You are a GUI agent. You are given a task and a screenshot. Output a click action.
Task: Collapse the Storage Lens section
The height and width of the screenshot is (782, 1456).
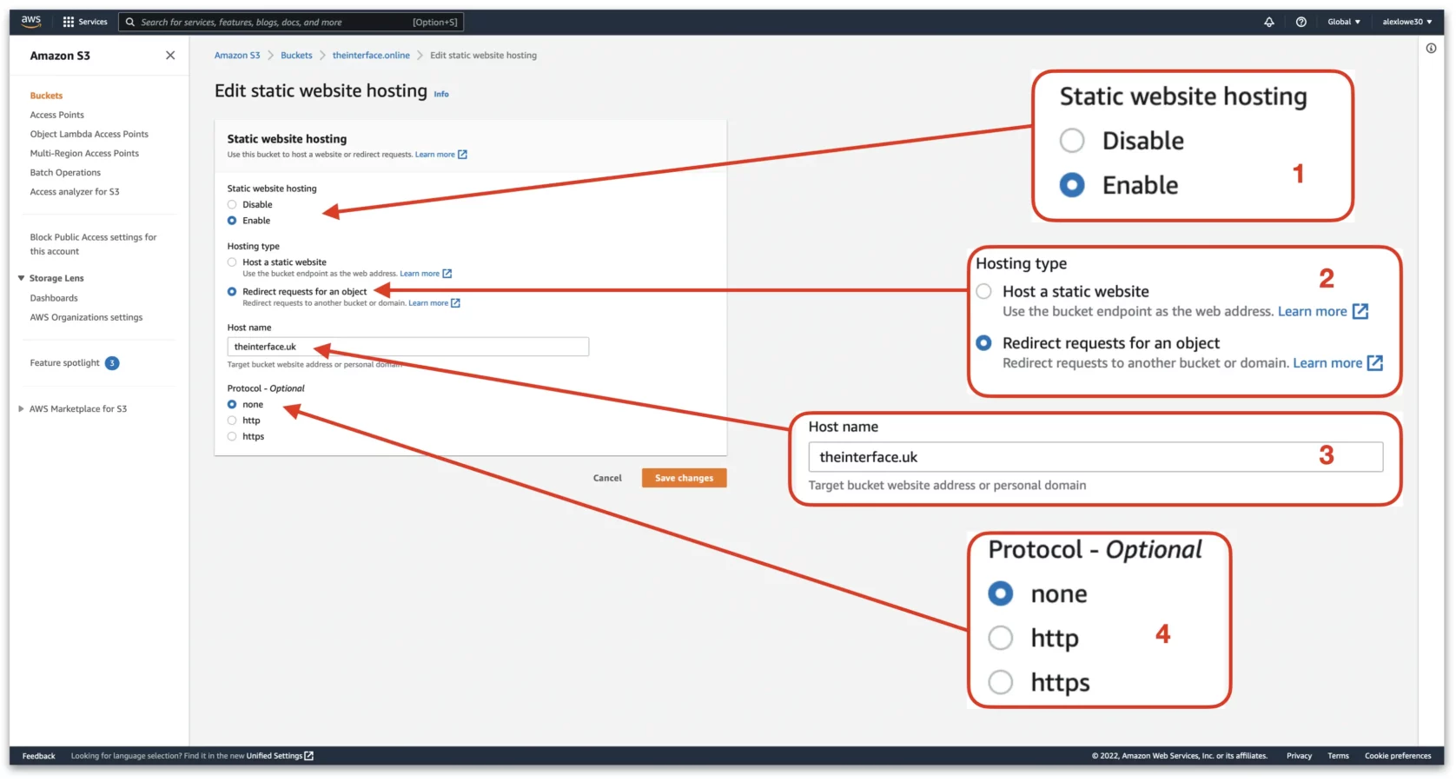[22, 278]
